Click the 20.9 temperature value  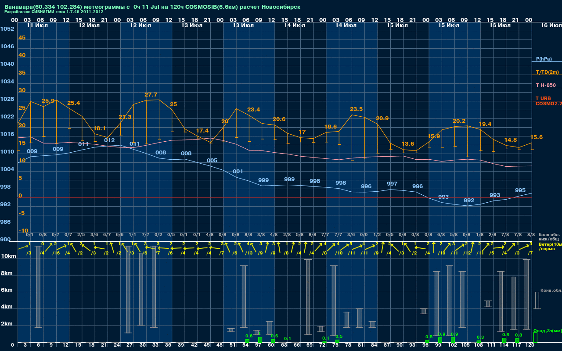point(382,118)
